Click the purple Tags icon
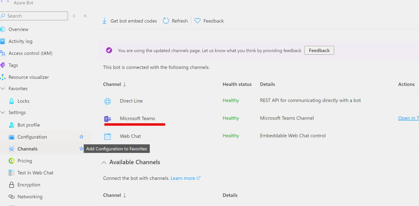The image size is (419, 206). [x=3, y=65]
